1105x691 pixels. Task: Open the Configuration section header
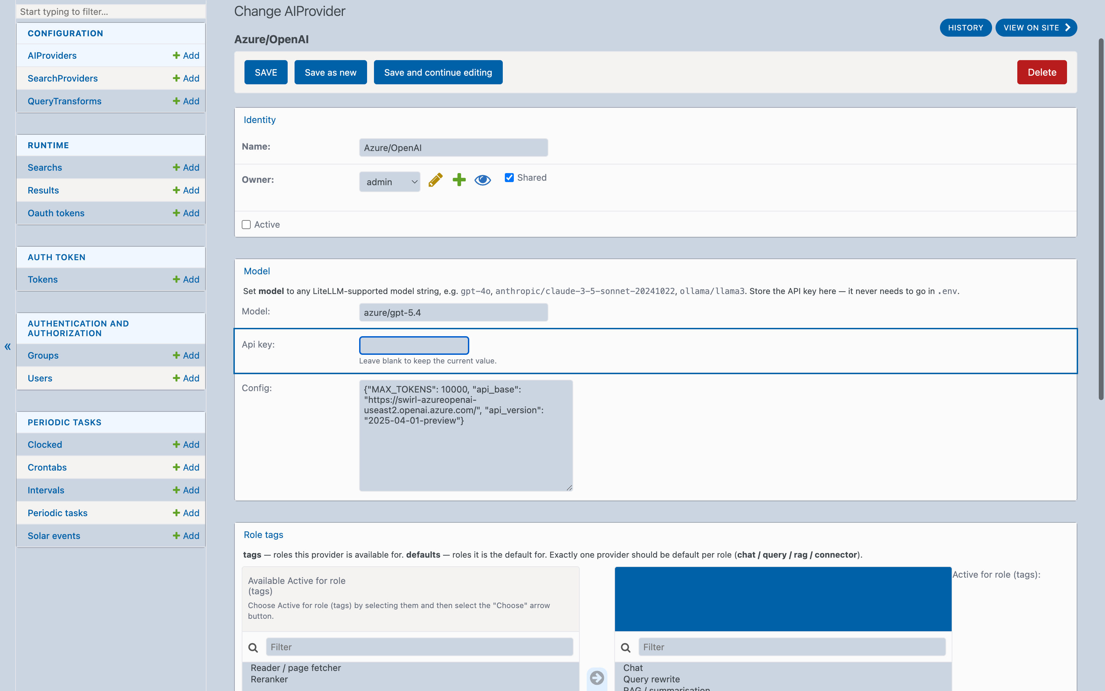(65, 34)
